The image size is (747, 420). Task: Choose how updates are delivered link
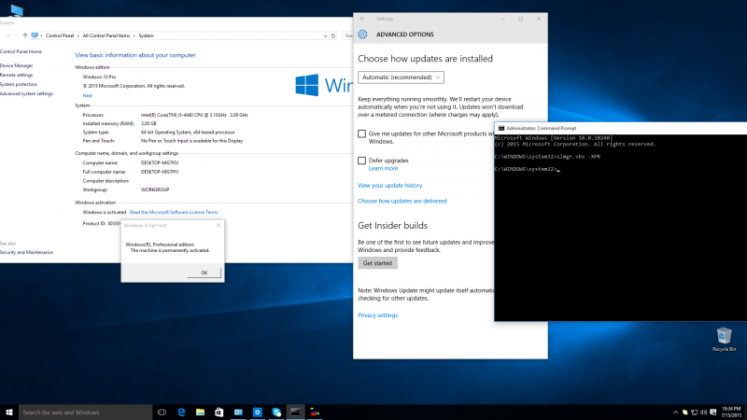tap(402, 202)
